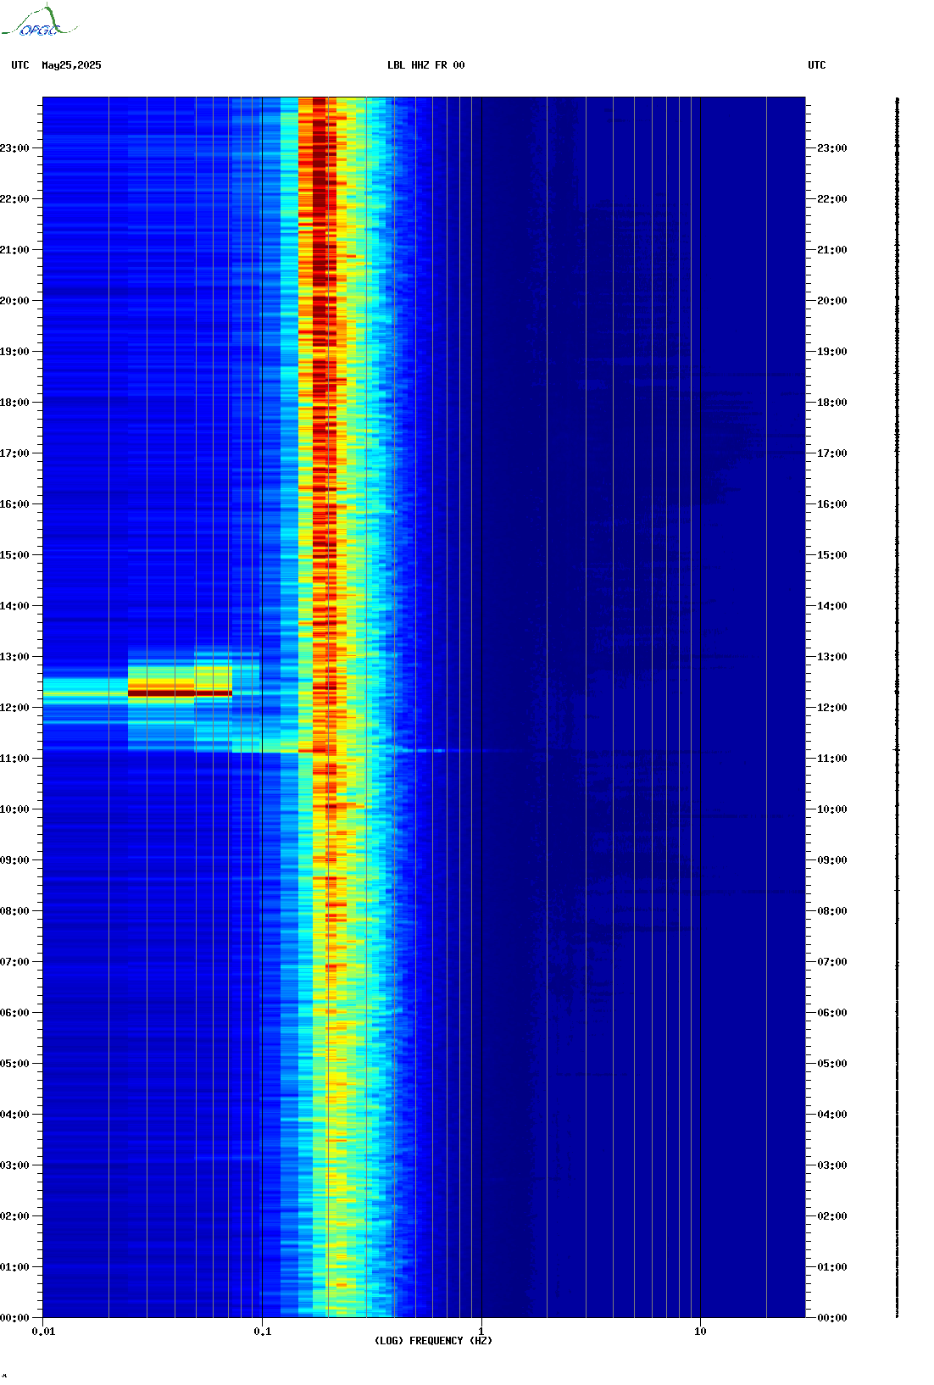Click the right-axis 12:00 time label

[x=832, y=708]
